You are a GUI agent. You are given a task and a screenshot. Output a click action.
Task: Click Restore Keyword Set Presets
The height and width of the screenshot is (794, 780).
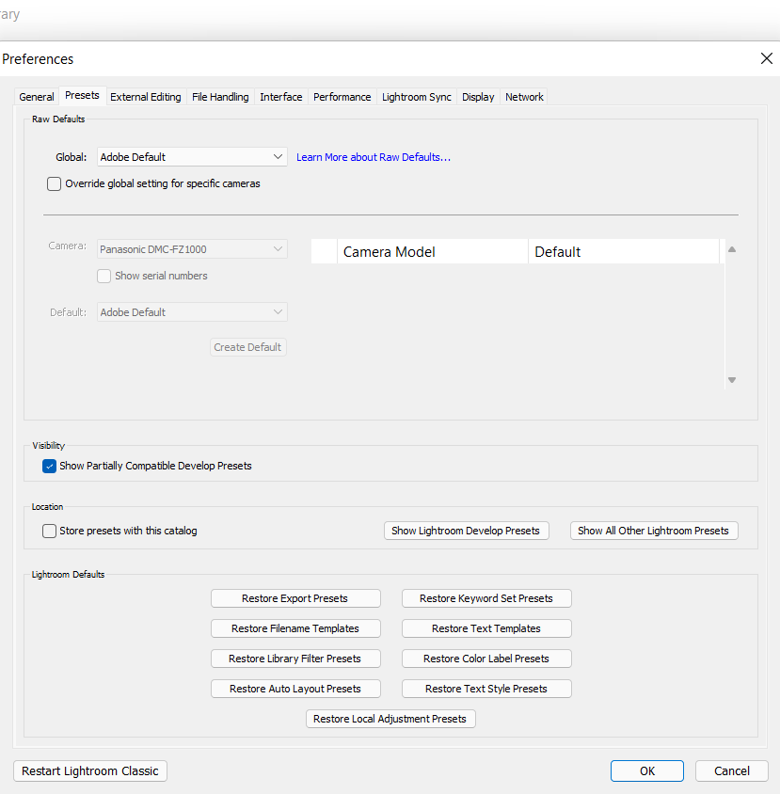coord(486,598)
